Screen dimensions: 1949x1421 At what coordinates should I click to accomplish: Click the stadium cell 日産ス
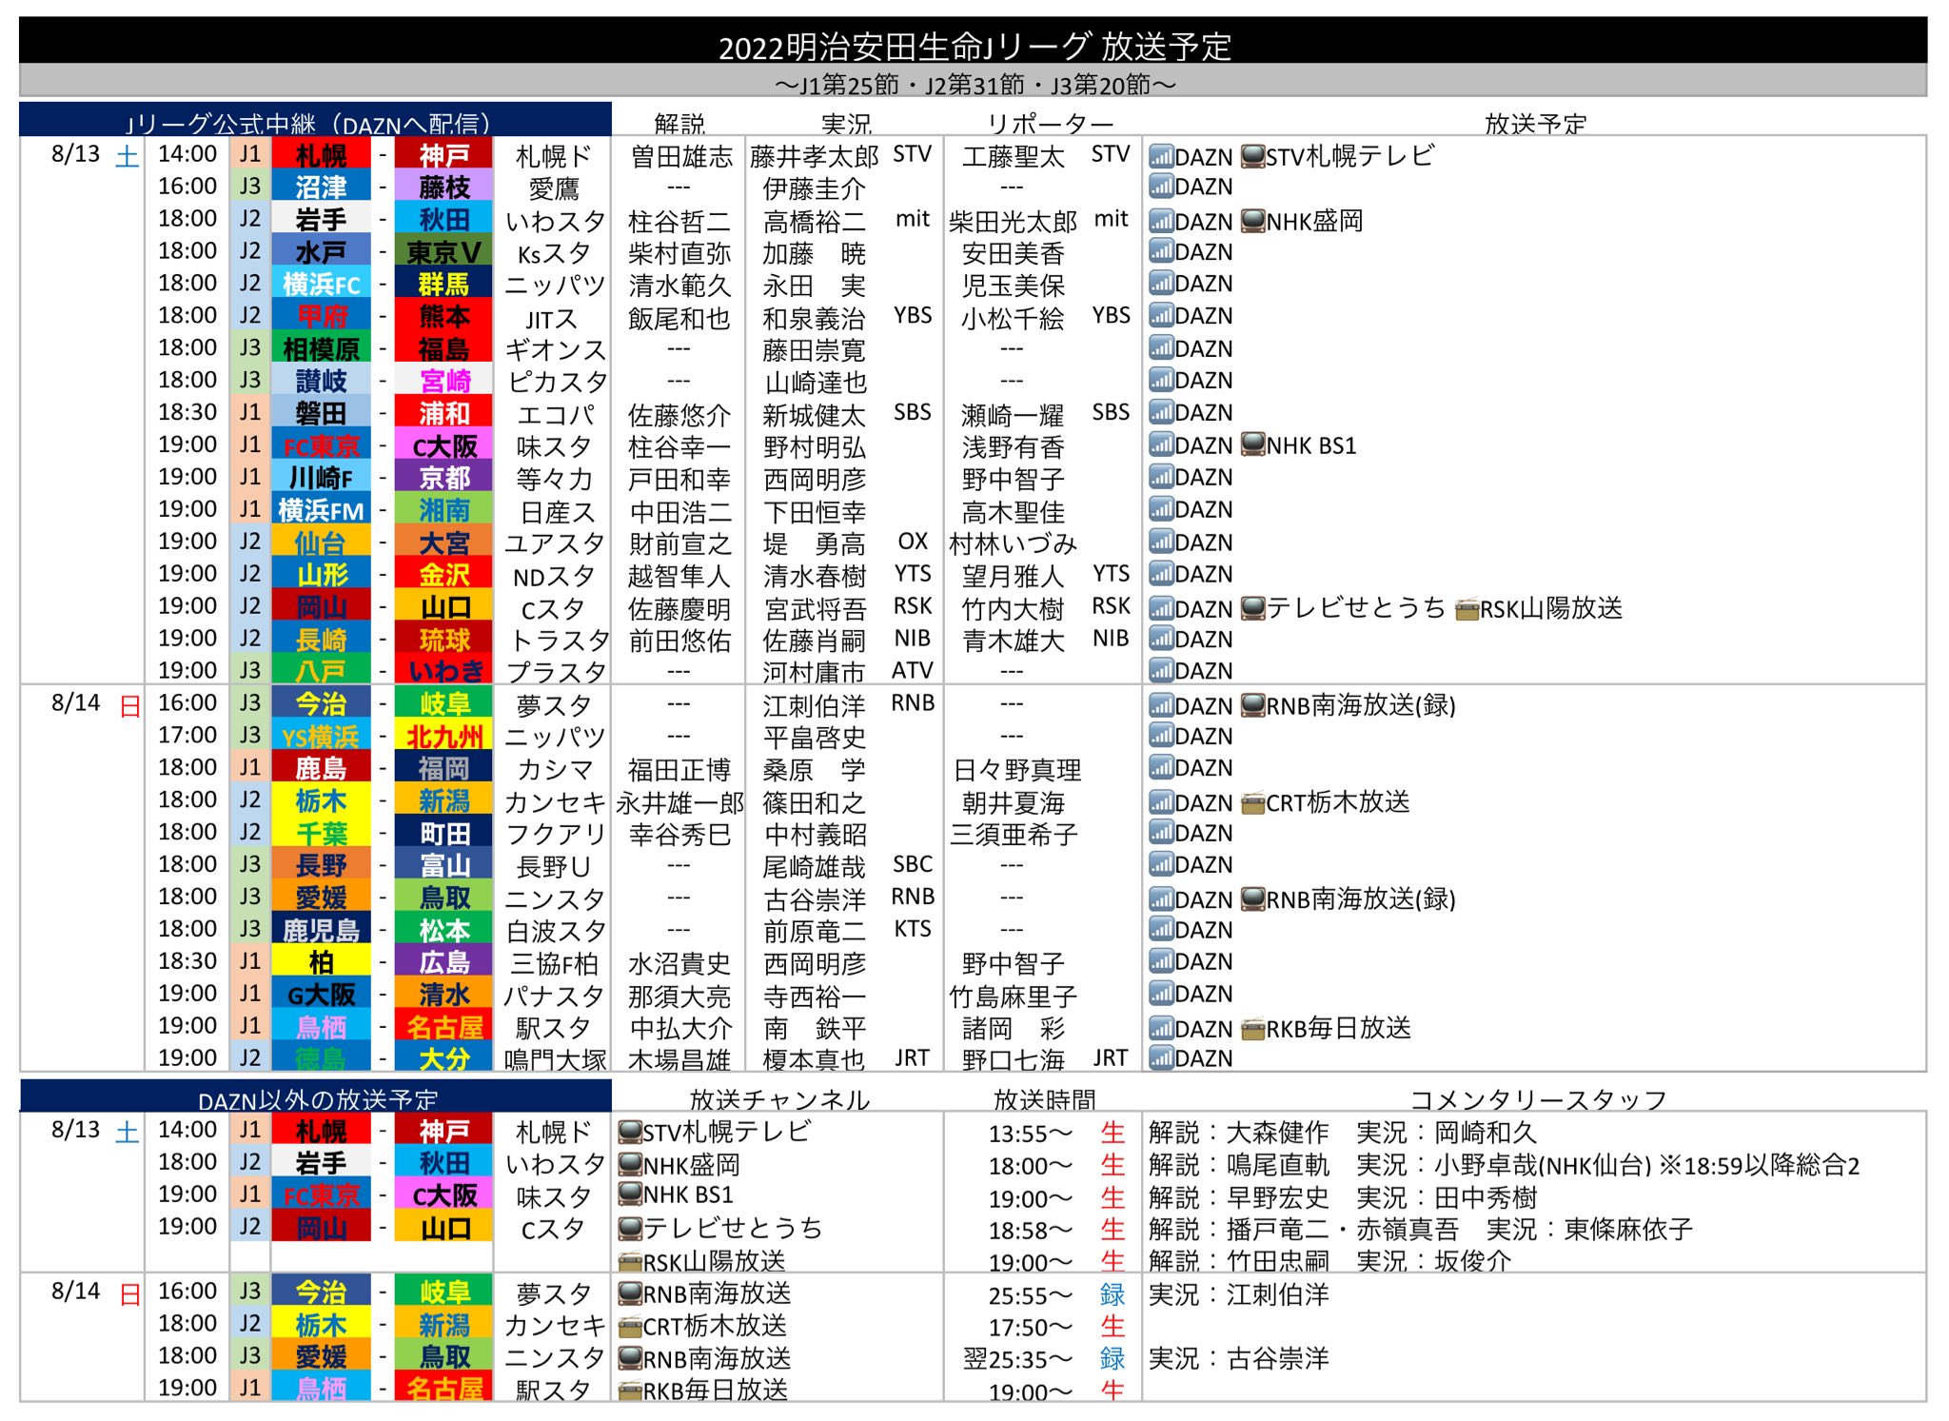pyautogui.click(x=559, y=512)
